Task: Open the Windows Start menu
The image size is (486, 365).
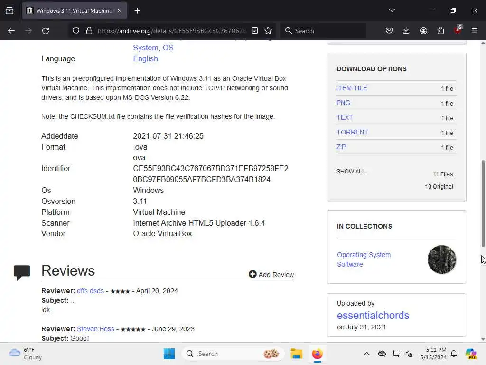Action: [x=169, y=354]
